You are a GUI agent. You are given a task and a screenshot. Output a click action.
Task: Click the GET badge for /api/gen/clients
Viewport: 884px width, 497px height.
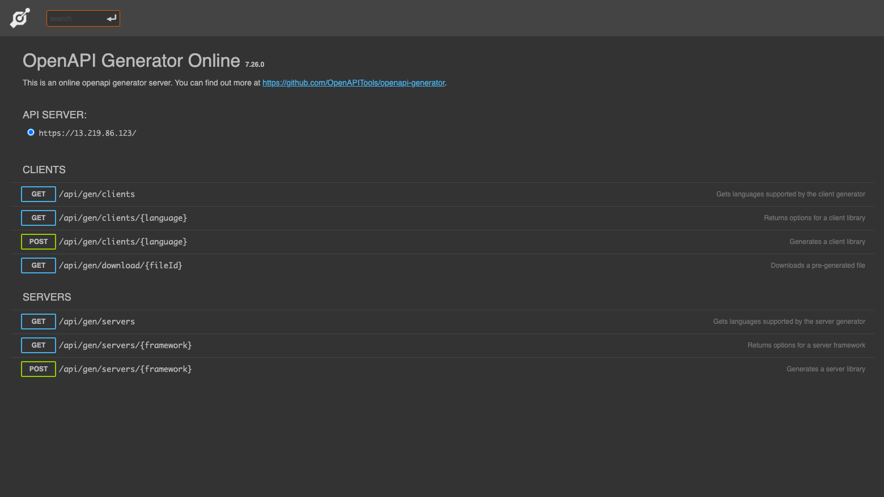click(x=39, y=194)
